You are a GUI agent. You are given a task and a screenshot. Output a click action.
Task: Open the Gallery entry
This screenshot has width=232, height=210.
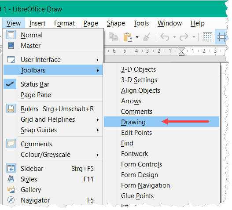[53, 190]
